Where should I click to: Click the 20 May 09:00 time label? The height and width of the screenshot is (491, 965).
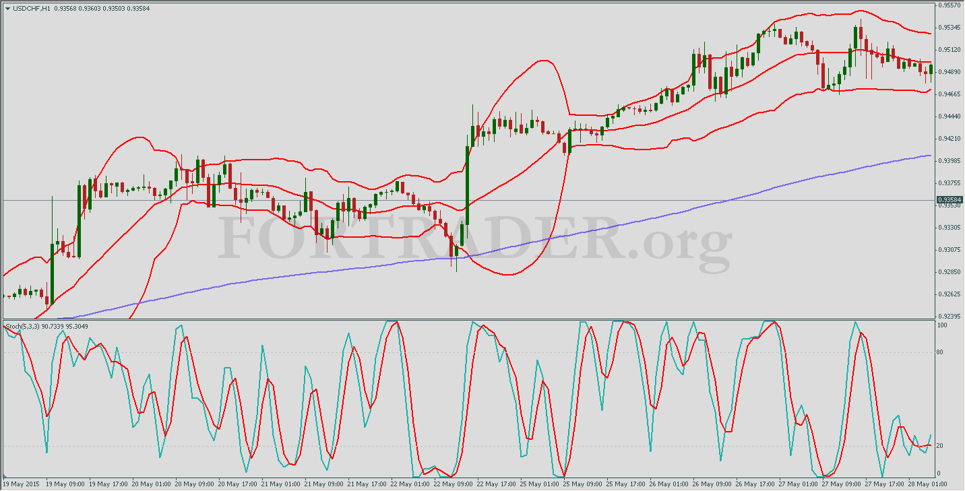click(194, 484)
